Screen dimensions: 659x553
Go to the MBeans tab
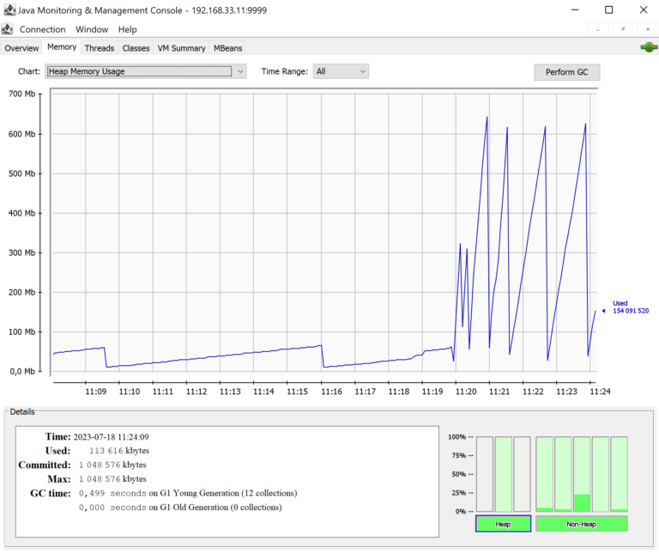pyautogui.click(x=227, y=48)
